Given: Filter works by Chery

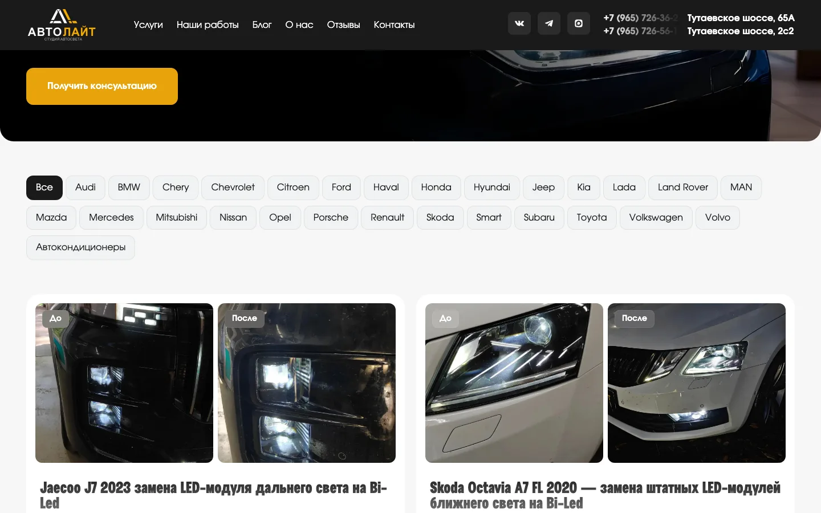Looking at the screenshot, I should (x=176, y=188).
